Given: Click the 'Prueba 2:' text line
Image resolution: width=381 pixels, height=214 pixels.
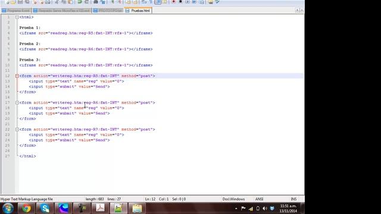Looking at the screenshot, I should 30,43.
